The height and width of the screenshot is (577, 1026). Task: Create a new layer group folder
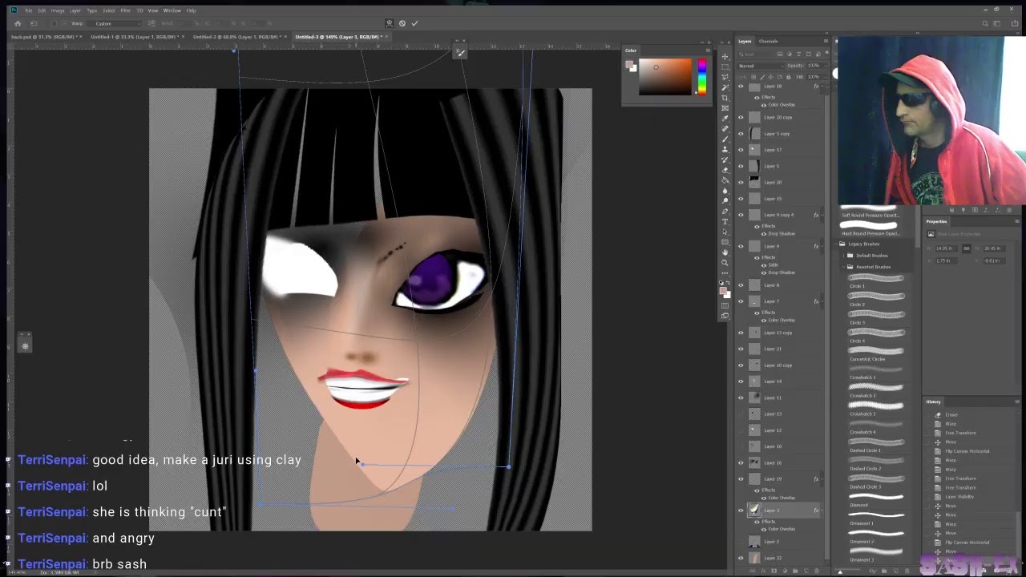[x=796, y=571]
